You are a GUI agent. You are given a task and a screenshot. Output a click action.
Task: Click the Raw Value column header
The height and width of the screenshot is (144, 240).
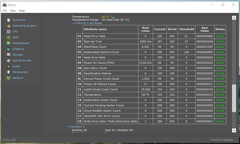[x=205, y=29]
